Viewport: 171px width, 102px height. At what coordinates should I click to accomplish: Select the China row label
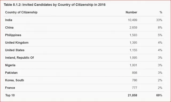pos(9,27)
